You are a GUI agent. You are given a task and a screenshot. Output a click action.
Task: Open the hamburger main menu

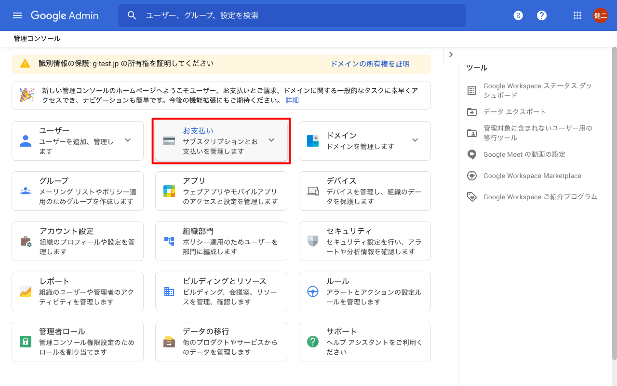(17, 15)
